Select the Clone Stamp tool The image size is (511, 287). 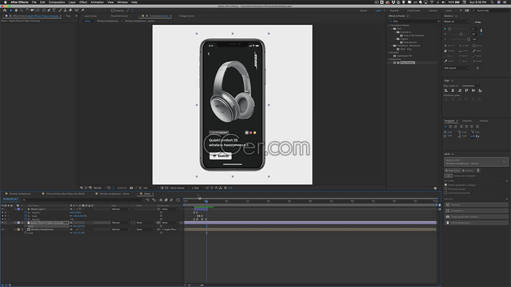(x=65, y=10)
